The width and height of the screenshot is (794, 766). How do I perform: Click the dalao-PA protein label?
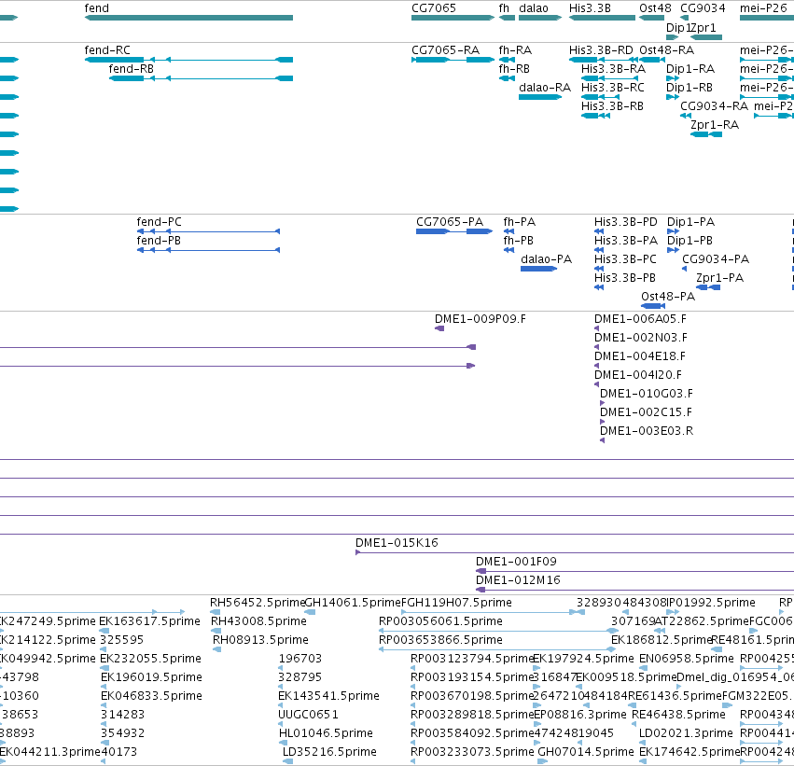tap(547, 259)
